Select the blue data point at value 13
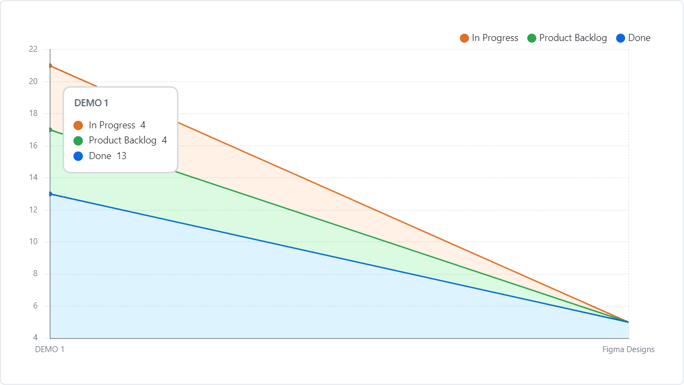This screenshot has height=385, width=684. (x=50, y=194)
